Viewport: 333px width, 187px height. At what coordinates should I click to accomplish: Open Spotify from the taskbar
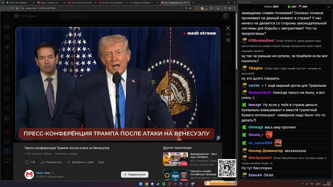pos(164,184)
